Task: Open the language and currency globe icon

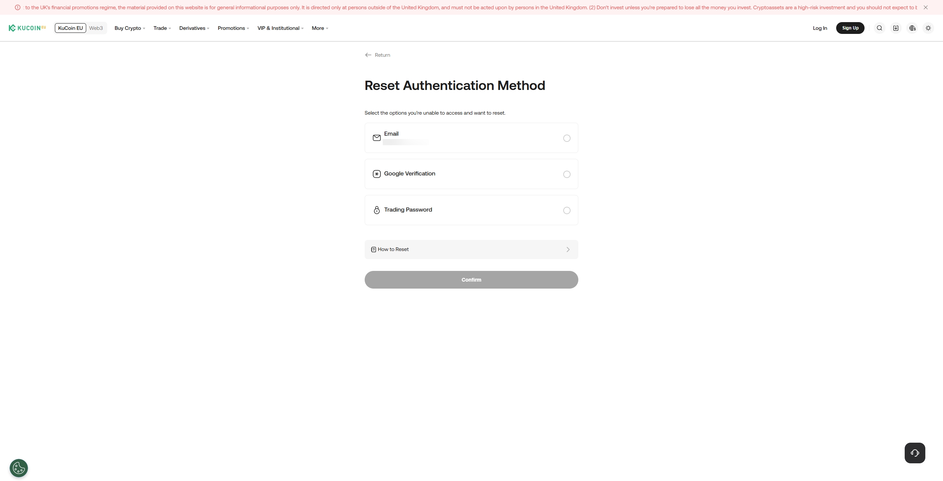Action: (912, 28)
